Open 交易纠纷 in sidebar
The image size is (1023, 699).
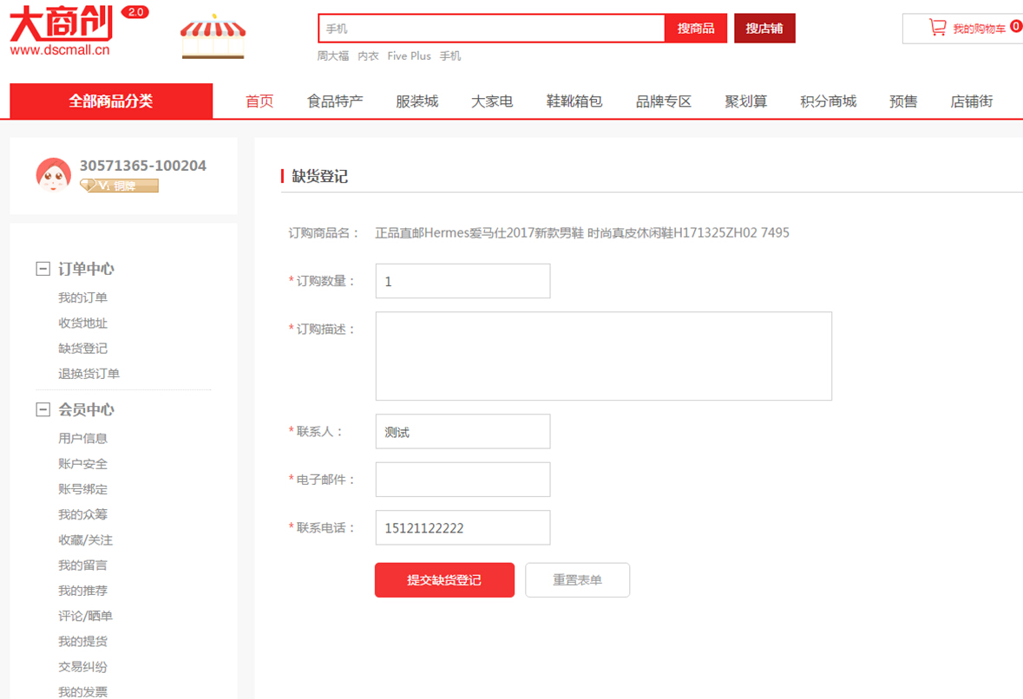click(x=82, y=667)
